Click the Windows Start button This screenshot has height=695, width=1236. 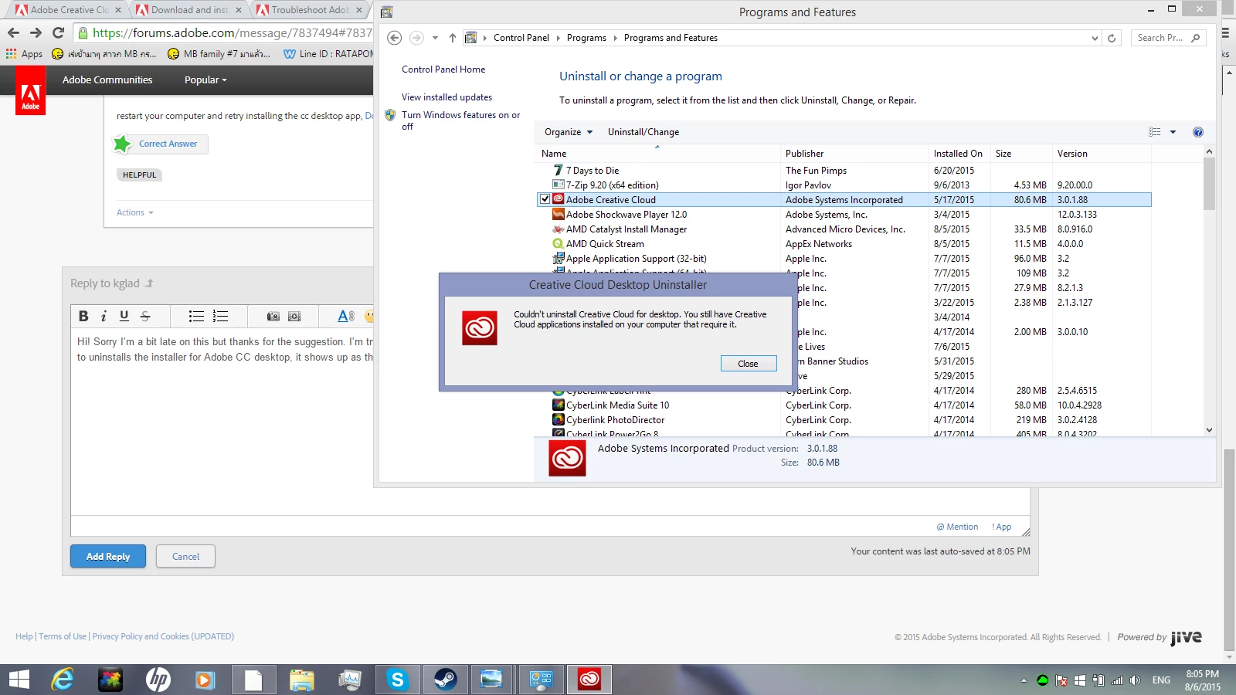19,680
